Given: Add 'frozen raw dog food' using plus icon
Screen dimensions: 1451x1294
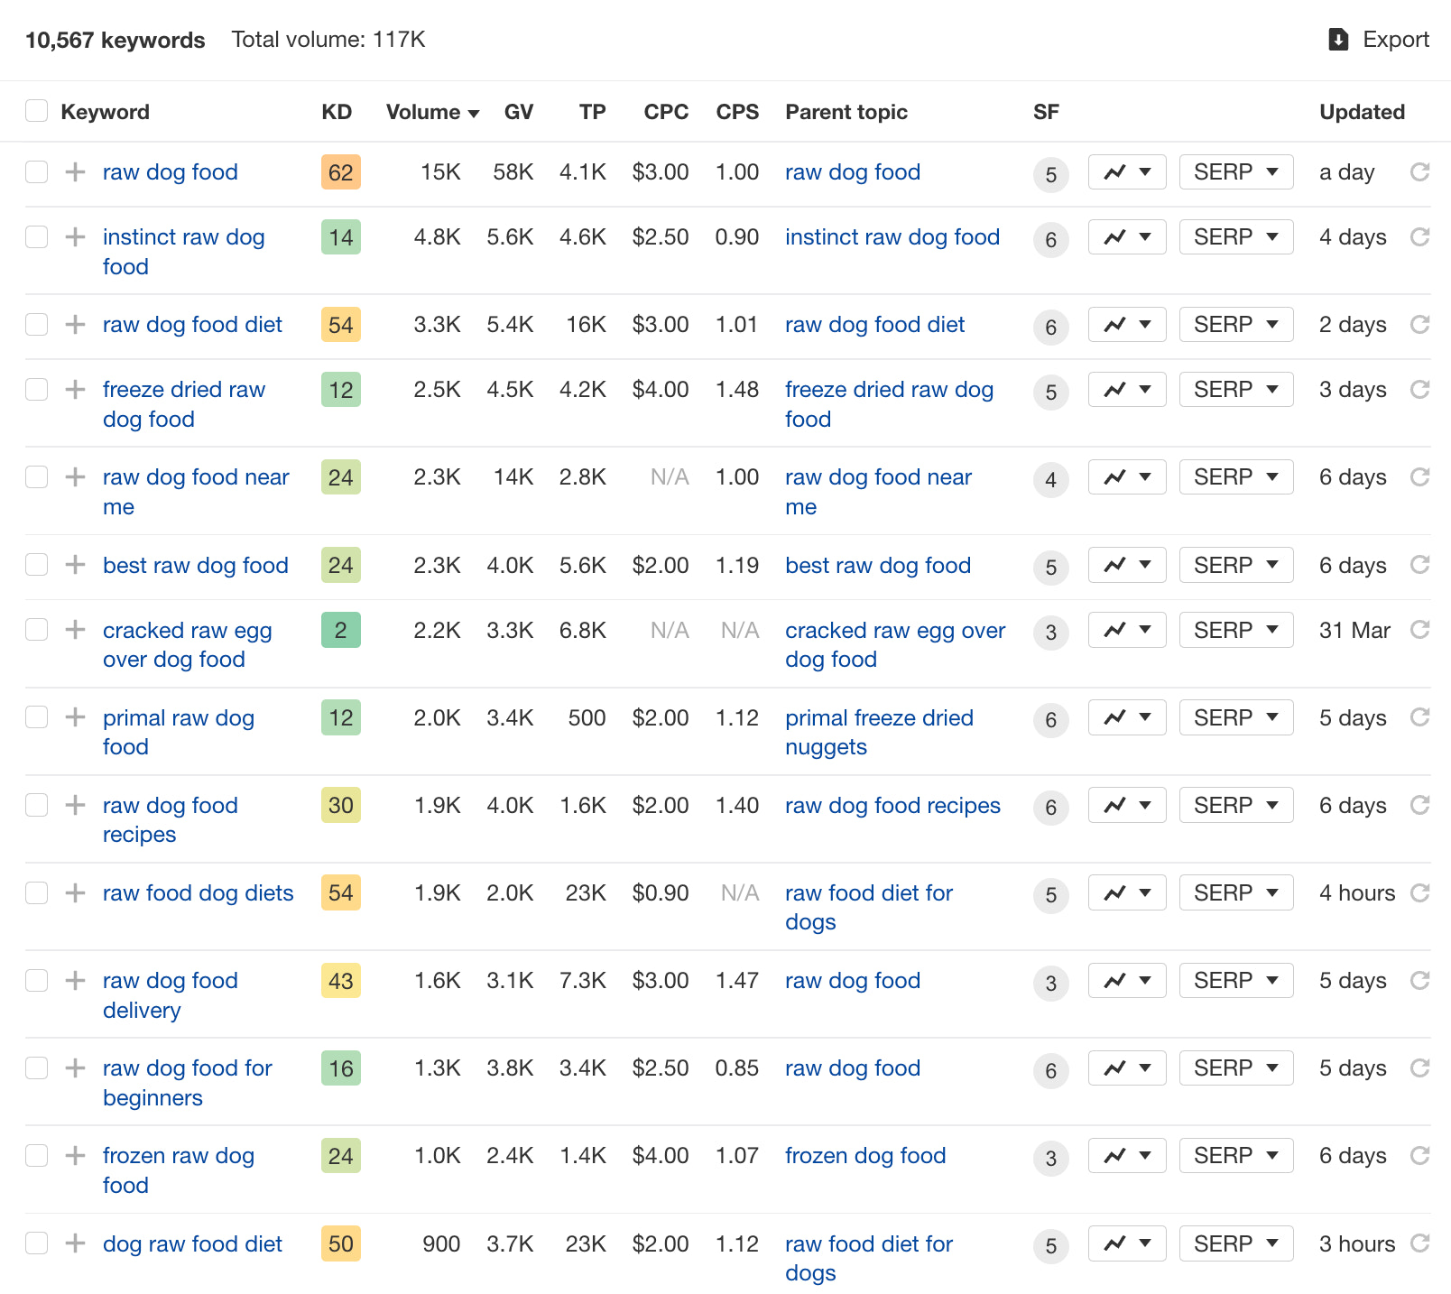Looking at the screenshot, I should click(76, 1156).
